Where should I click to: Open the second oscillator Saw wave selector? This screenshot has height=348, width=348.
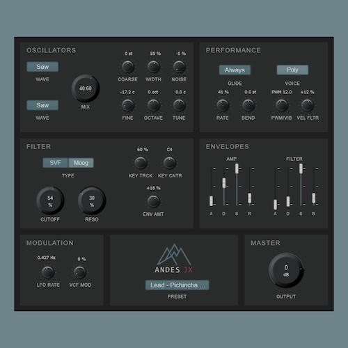[42, 105]
